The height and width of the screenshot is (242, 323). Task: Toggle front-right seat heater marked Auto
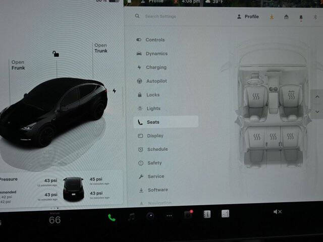click(x=291, y=95)
